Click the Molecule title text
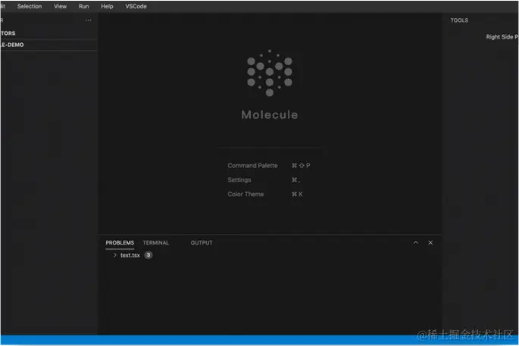 tap(270, 115)
